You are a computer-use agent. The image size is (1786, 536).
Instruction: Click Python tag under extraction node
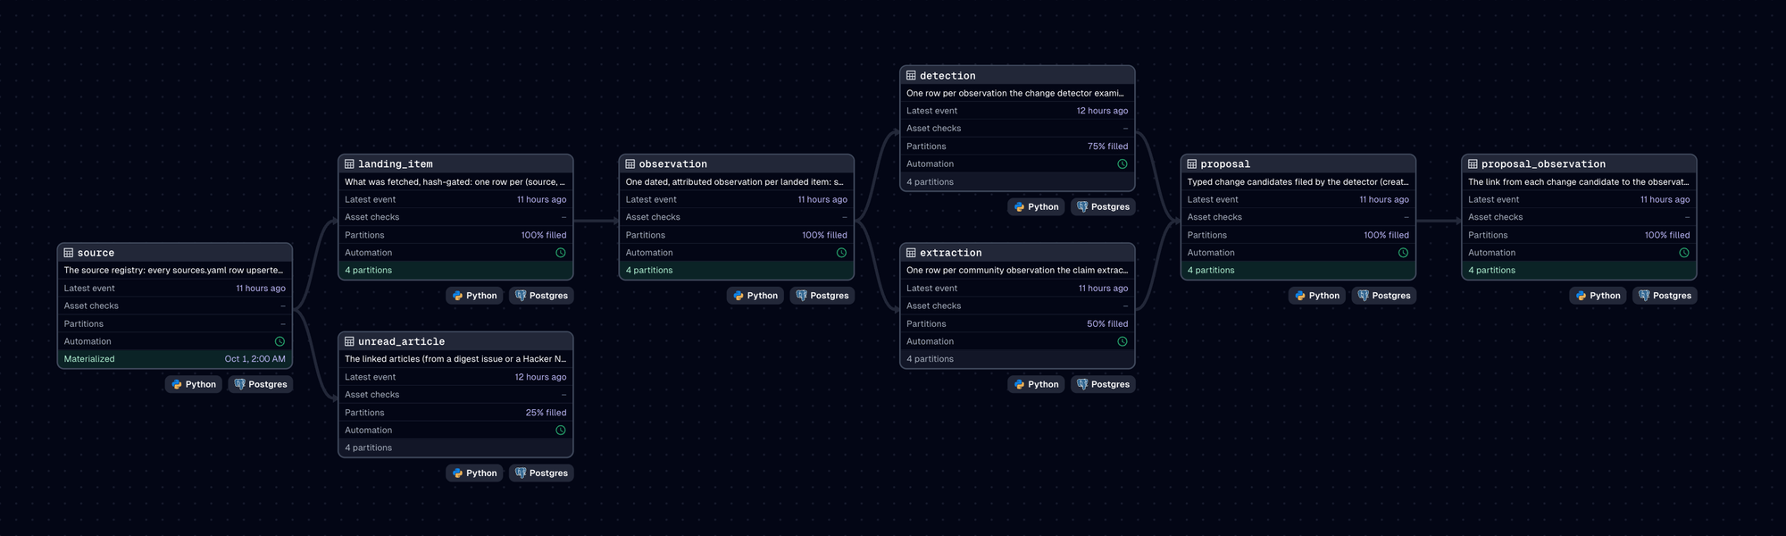coord(1036,384)
